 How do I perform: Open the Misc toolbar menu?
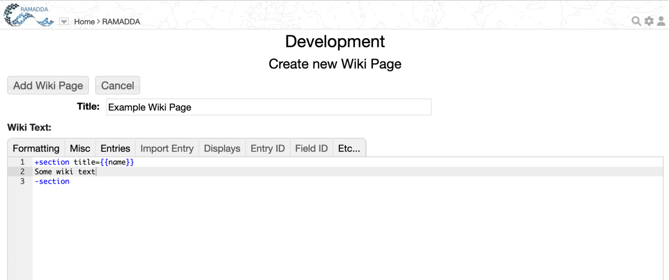80,148
